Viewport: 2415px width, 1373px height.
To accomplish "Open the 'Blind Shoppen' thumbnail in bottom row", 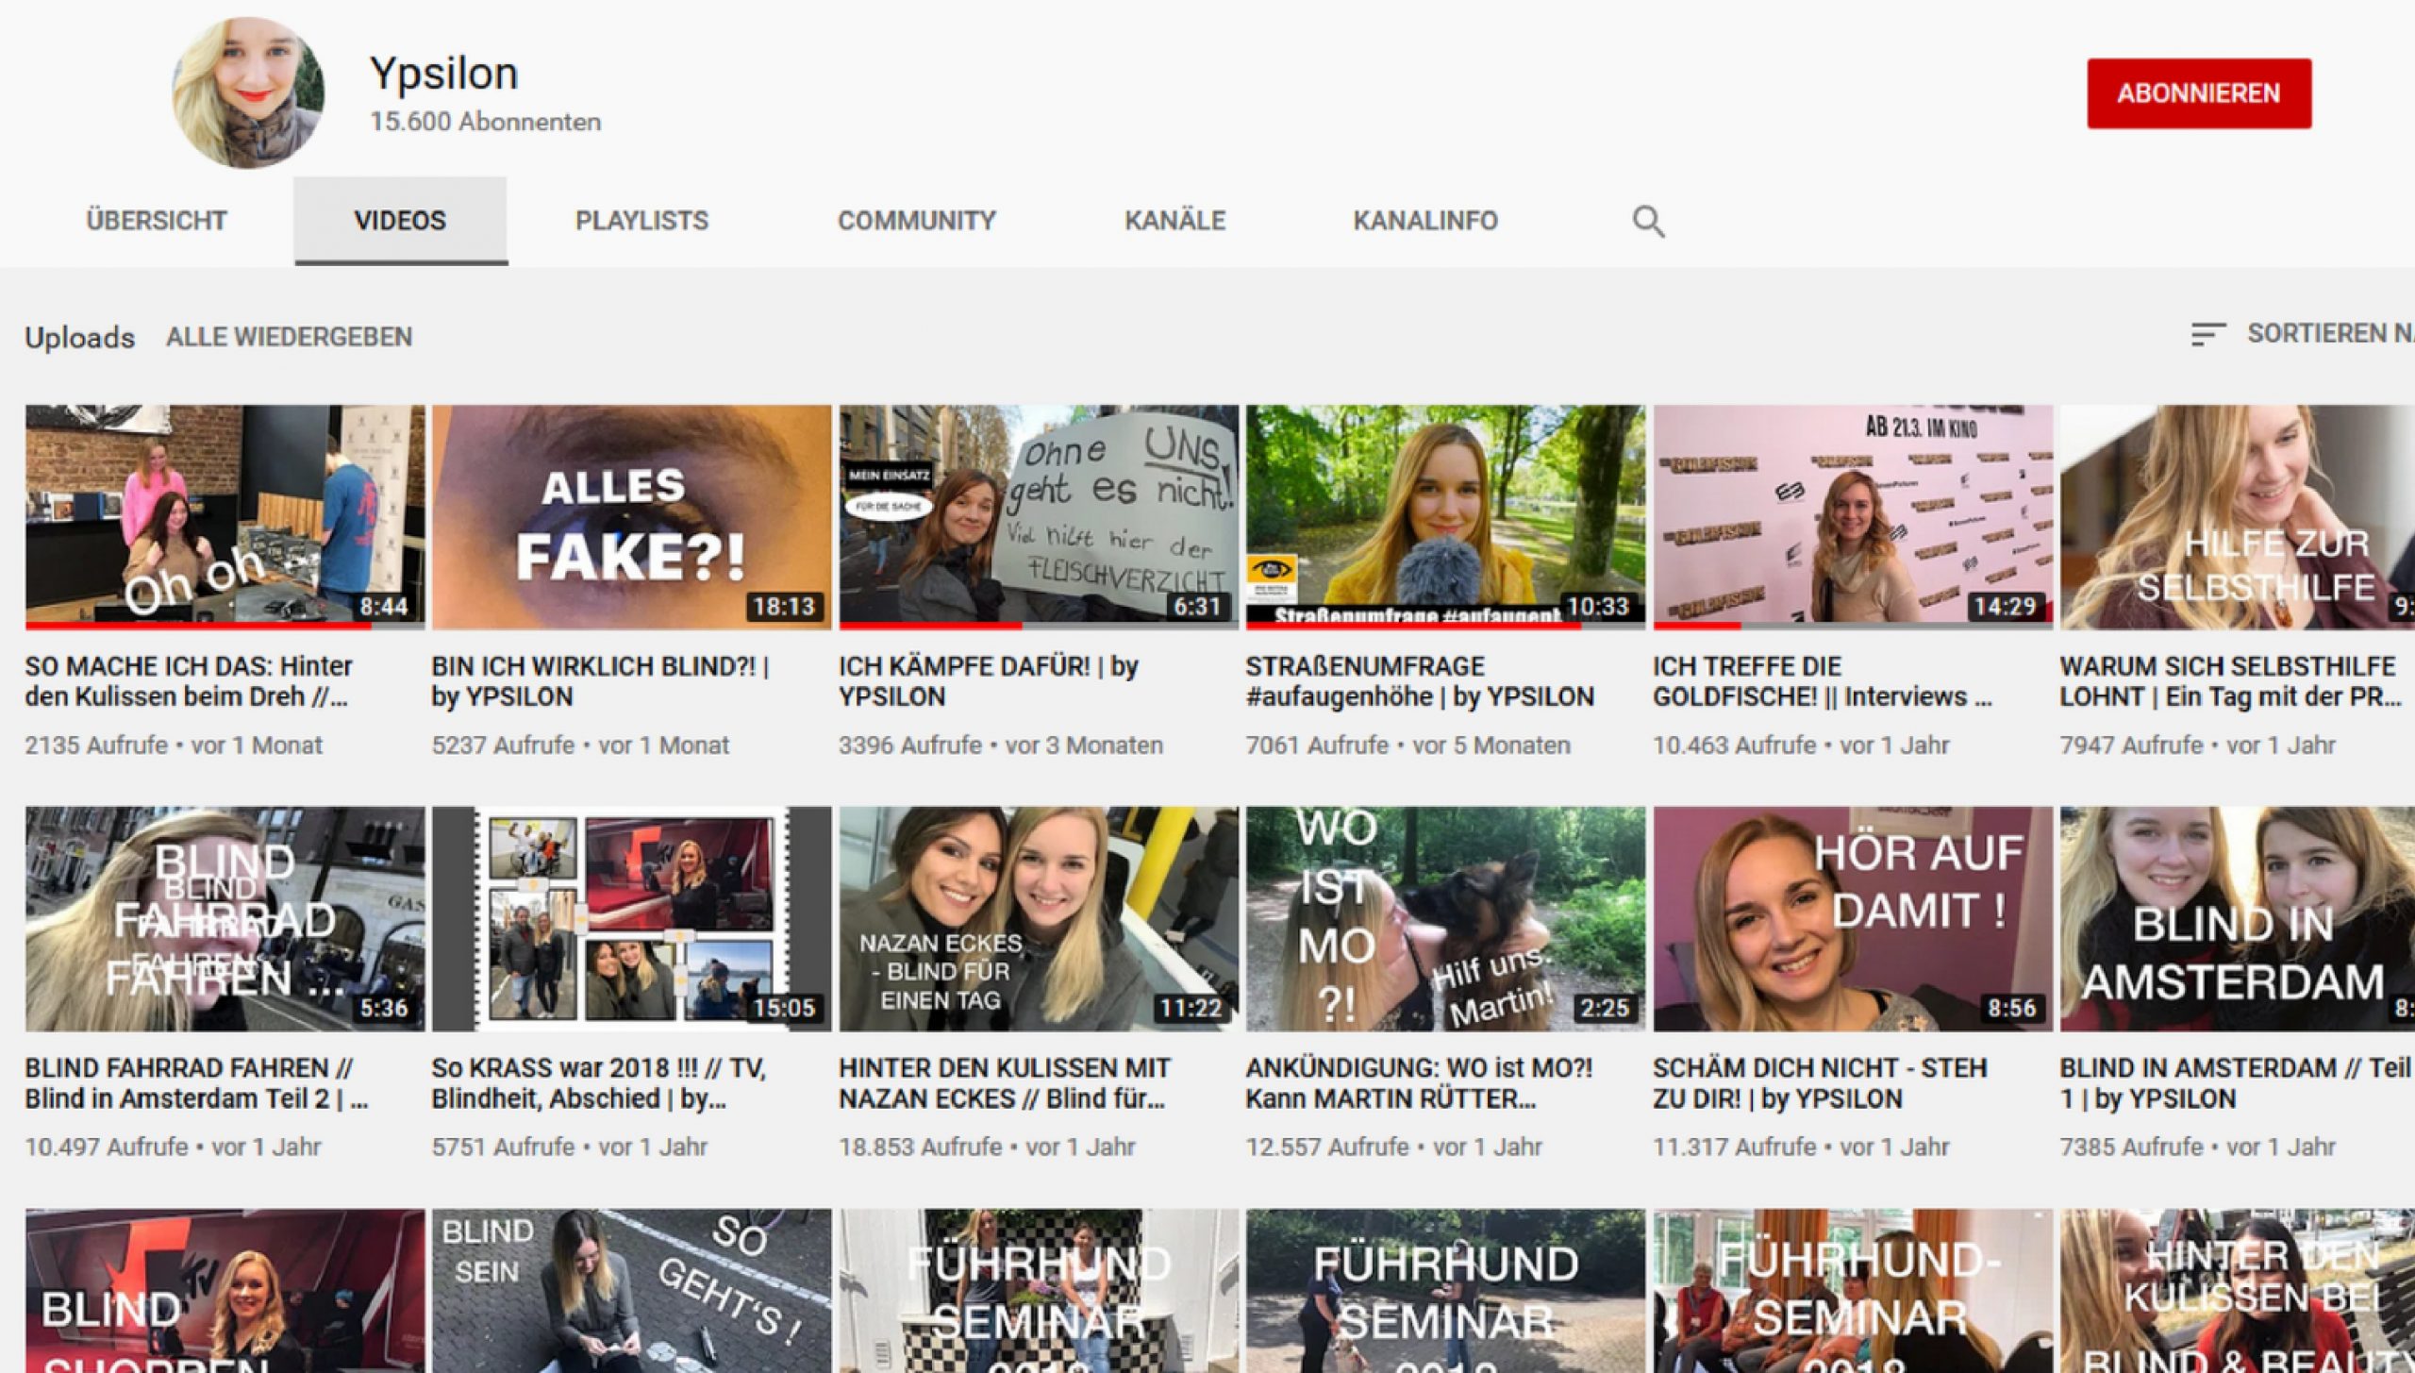I will (225, 1291).
